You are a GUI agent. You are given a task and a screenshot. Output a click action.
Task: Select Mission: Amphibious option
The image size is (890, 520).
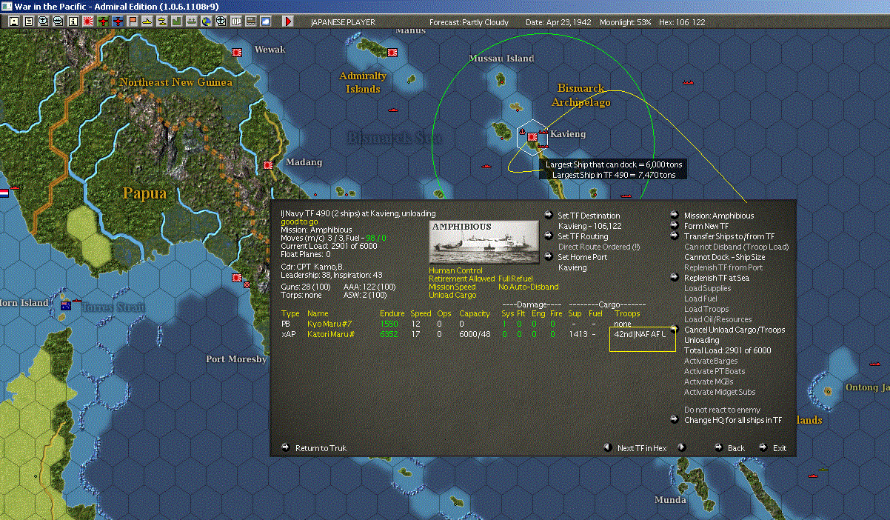click(x=719, y=216)
